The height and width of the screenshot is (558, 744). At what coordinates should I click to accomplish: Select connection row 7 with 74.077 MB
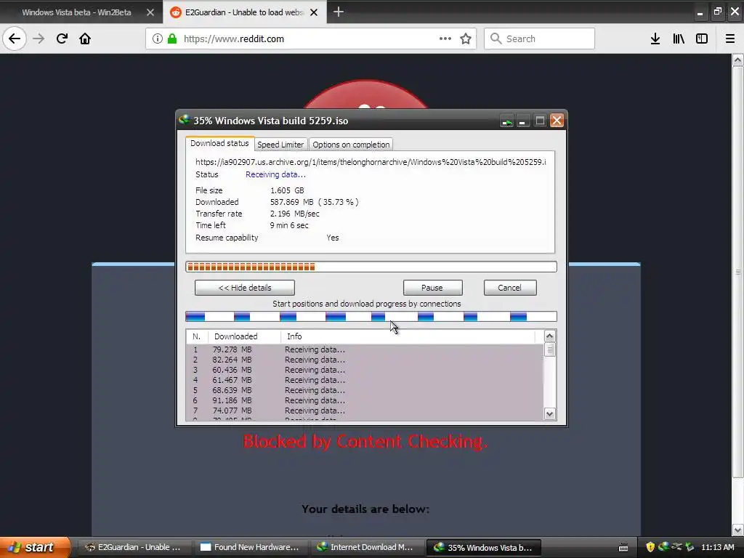point(365,411)
